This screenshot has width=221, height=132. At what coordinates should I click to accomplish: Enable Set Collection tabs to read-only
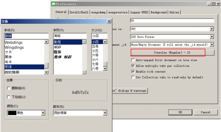pyautogui.click(x=133, y=77)
